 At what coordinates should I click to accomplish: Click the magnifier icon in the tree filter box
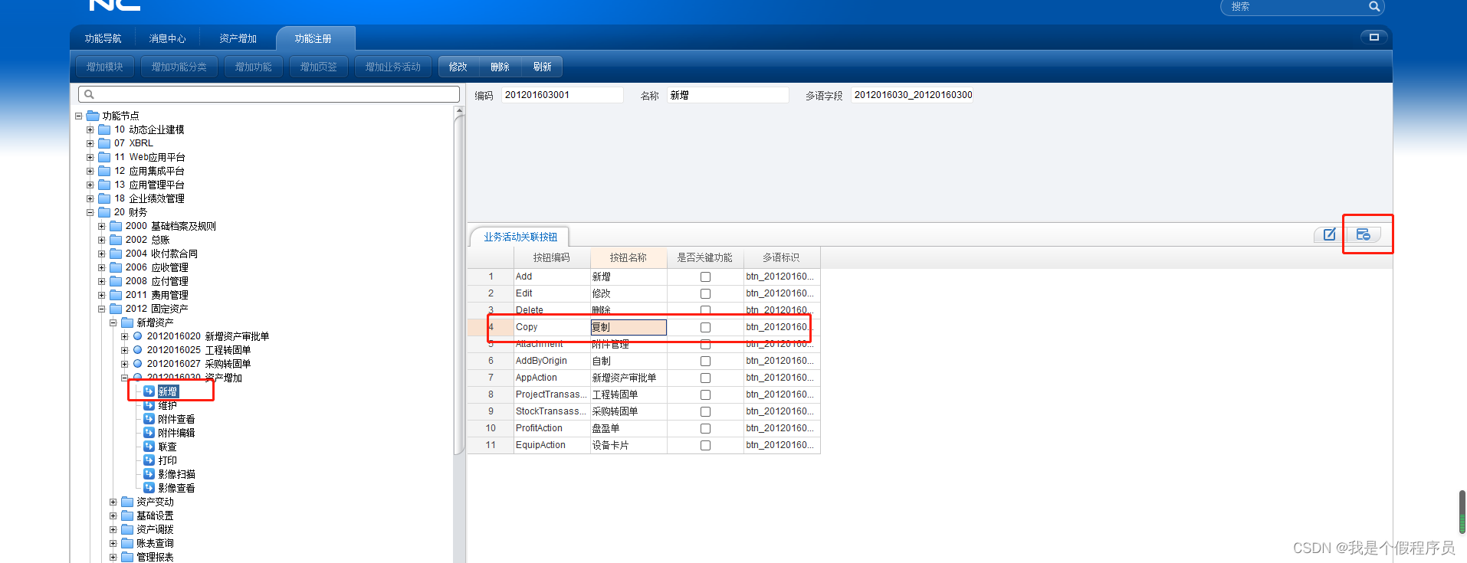89,94
